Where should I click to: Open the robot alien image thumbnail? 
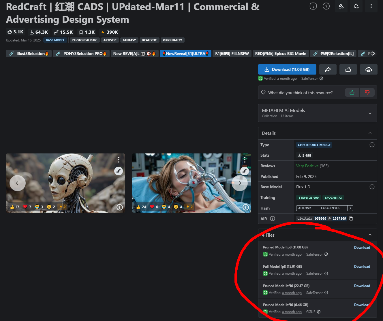(65, 183)
